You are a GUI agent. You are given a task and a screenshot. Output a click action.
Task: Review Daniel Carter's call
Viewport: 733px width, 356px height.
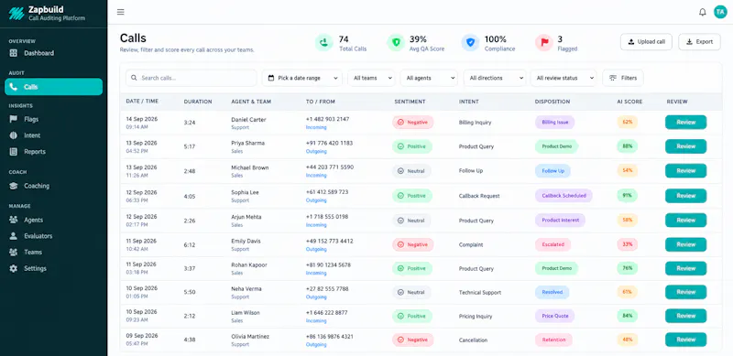(x=685, y=122)
